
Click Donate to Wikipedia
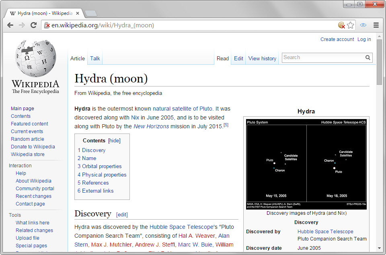click(x=33, y=147)
